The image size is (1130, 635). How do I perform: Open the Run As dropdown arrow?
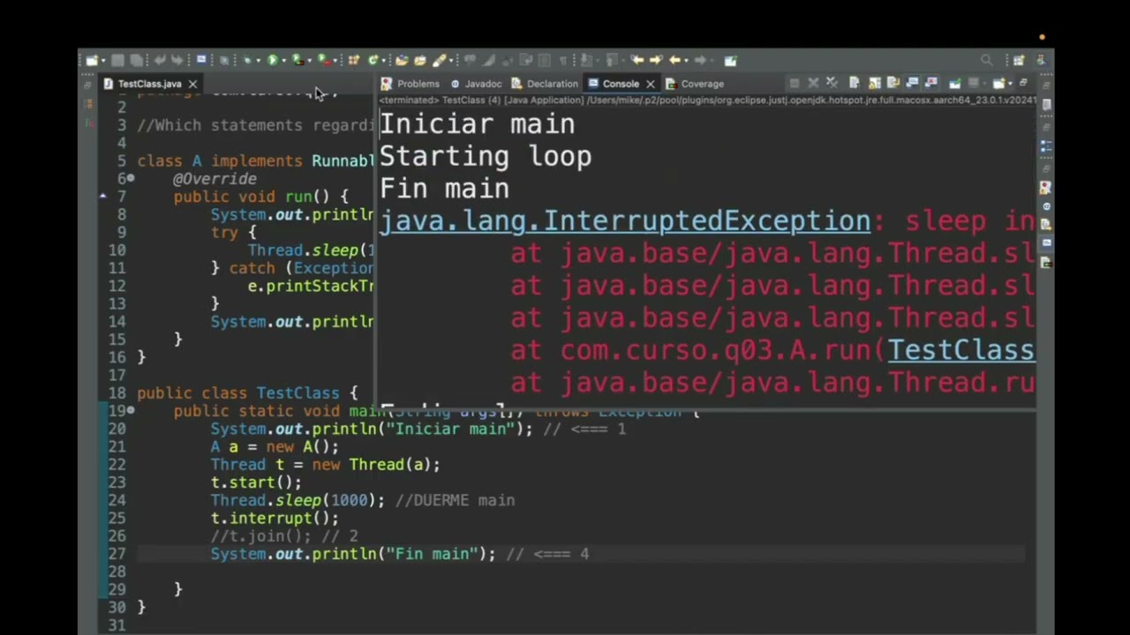[x=283, y=61]
